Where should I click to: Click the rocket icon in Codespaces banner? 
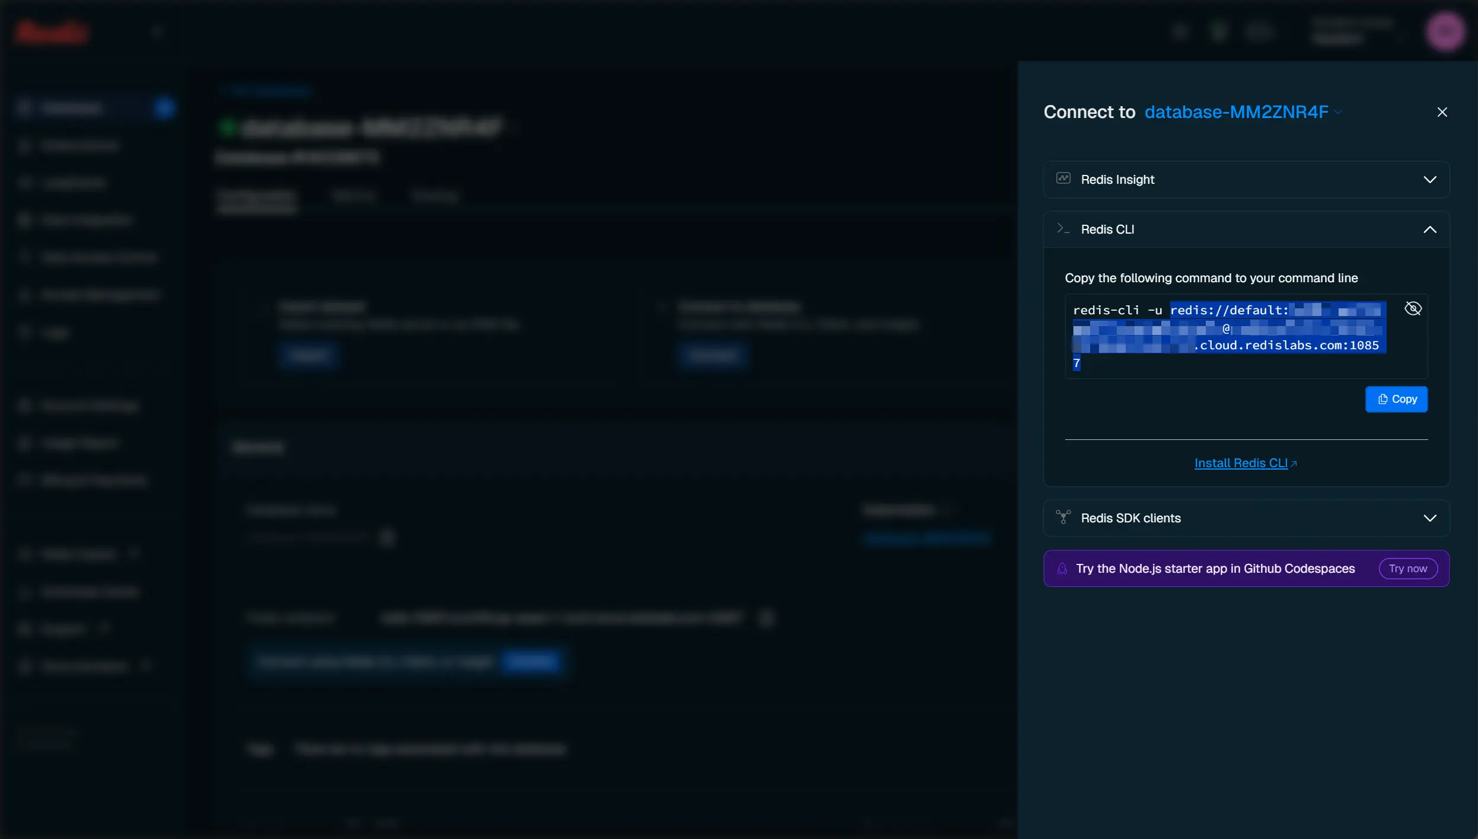1062,569
